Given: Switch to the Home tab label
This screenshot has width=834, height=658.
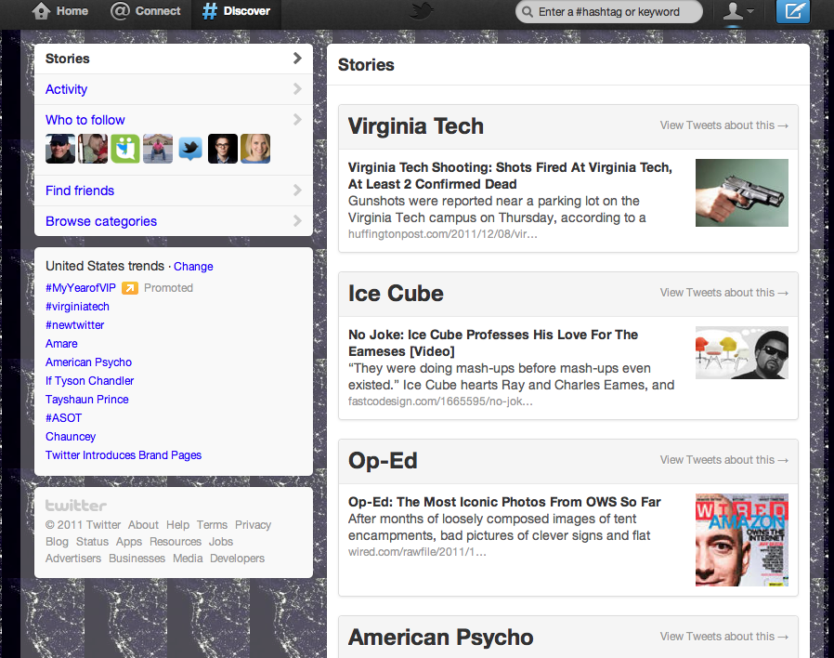Looking at the screenshot, I should point(72,10).
